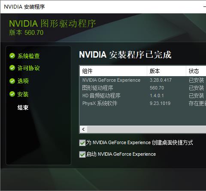Viewport: 206px width, 191px height.
Task: Click version value 560.70 in table
Action: (x=157, y=88)
